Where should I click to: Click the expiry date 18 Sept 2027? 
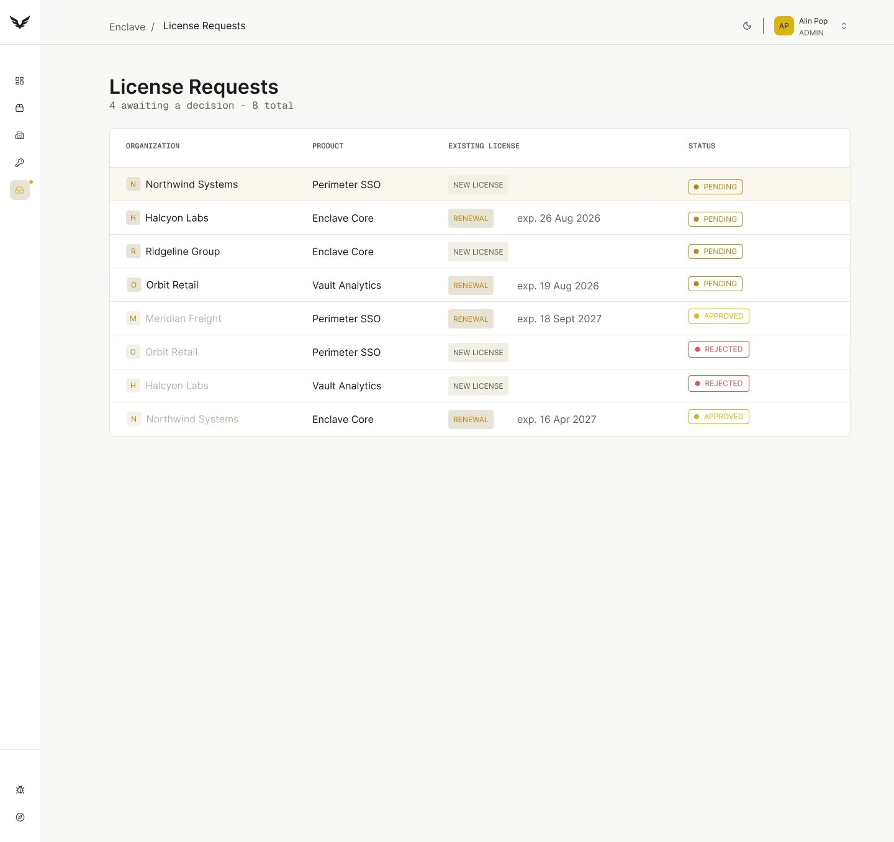(x=559, y=319)
